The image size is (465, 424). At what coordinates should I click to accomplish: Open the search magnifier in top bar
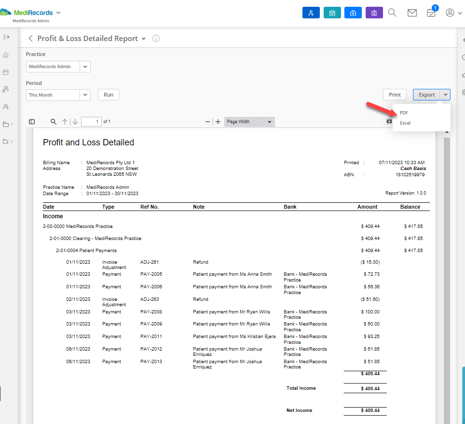pyautogui.click(x=392, y=13)
